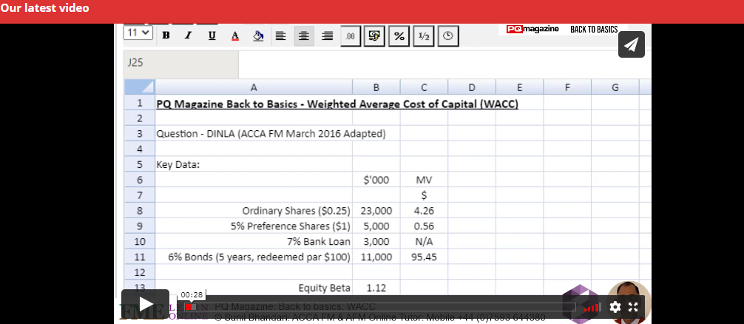744x324 pixels.
Task: Toggle underline formatting
Action: 212,36
